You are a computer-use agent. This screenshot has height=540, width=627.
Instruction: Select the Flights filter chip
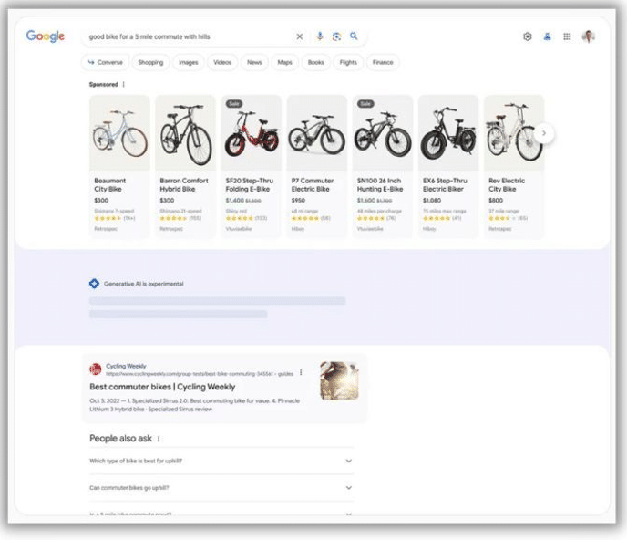348,62
